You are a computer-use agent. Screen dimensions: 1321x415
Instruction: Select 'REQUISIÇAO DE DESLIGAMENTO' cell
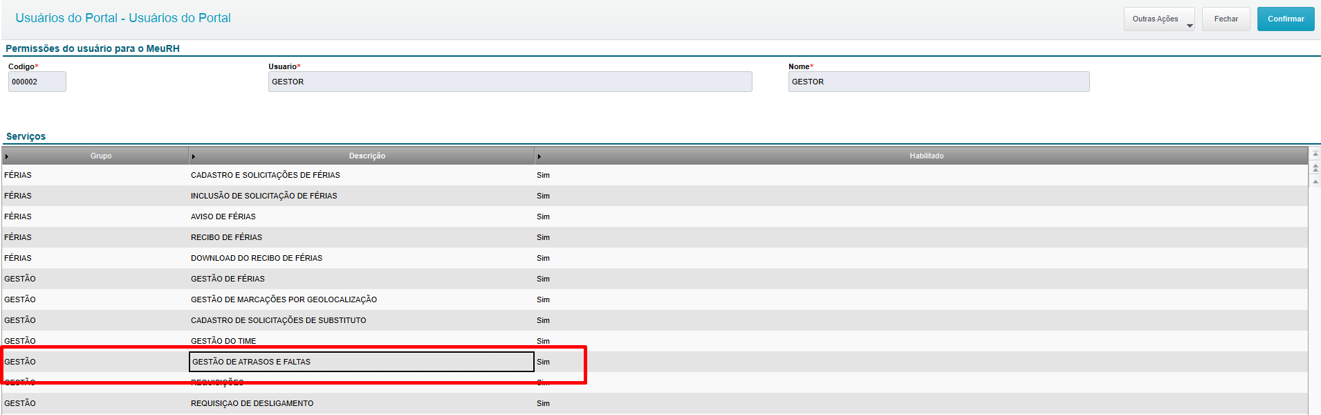pyautogui.click(x=361, y=403)
